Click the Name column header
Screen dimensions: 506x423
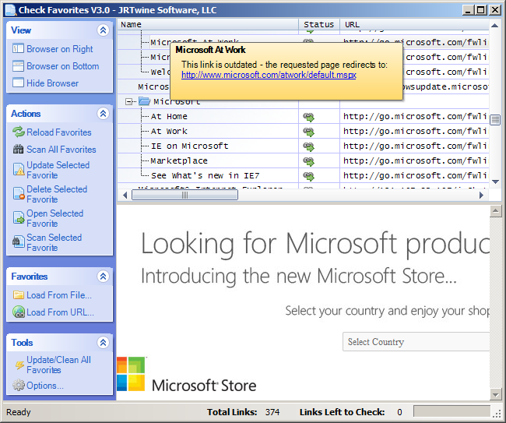click(x=208, y=25)
